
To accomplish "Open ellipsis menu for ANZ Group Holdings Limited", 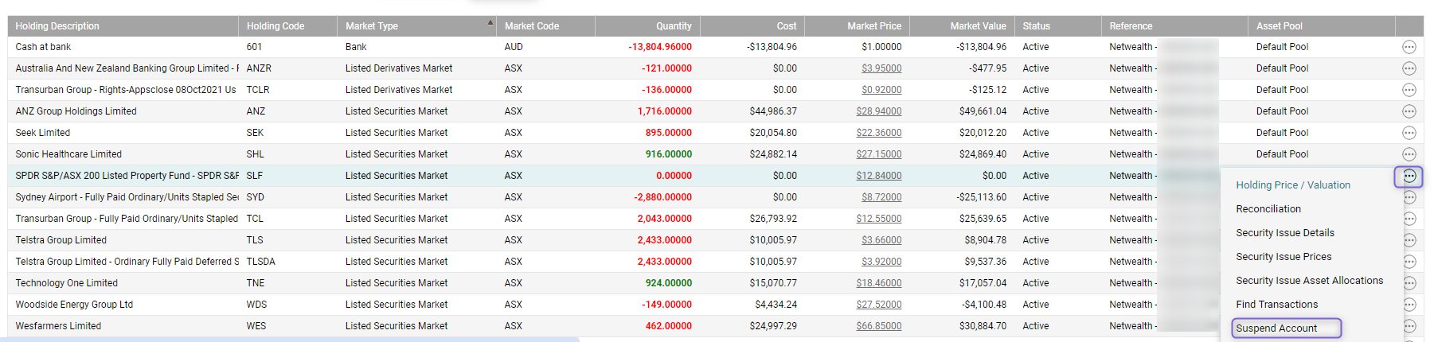I will click(x=1409, y=111).
